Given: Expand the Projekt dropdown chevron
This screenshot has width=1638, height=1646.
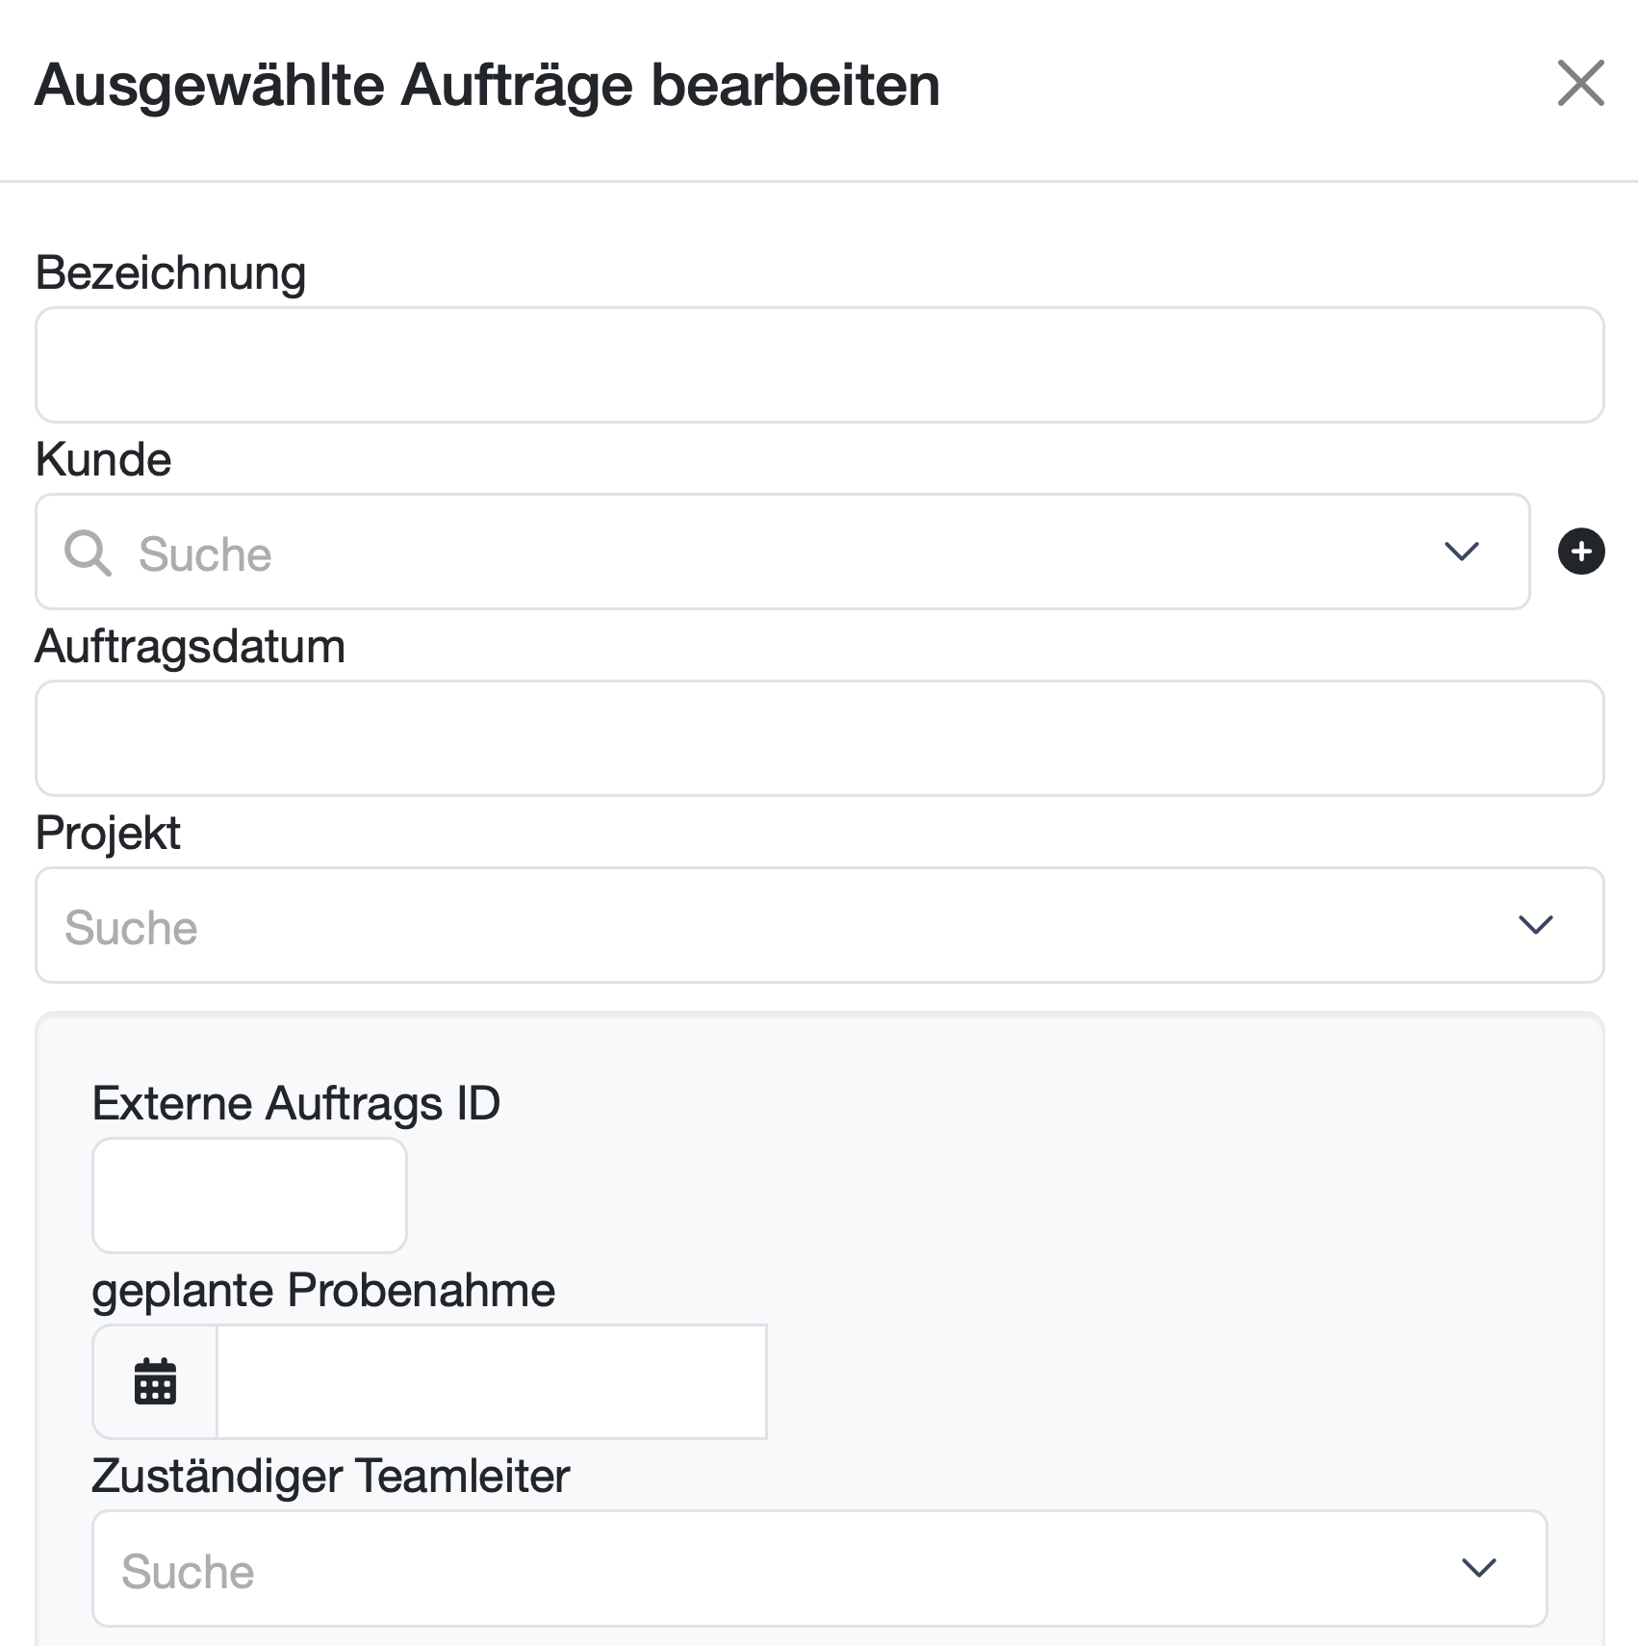Looking at the screenshot, I should pos(1535,925).
